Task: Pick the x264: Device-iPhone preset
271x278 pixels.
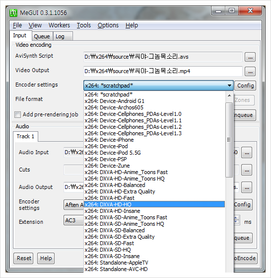Action: click(154, 140)
